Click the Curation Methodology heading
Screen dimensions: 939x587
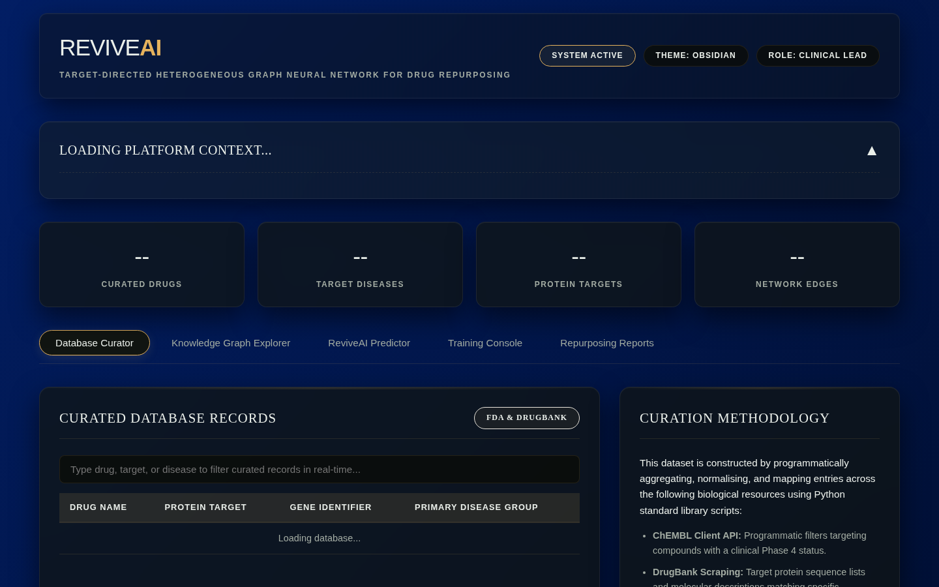click(x=734, y=418)
